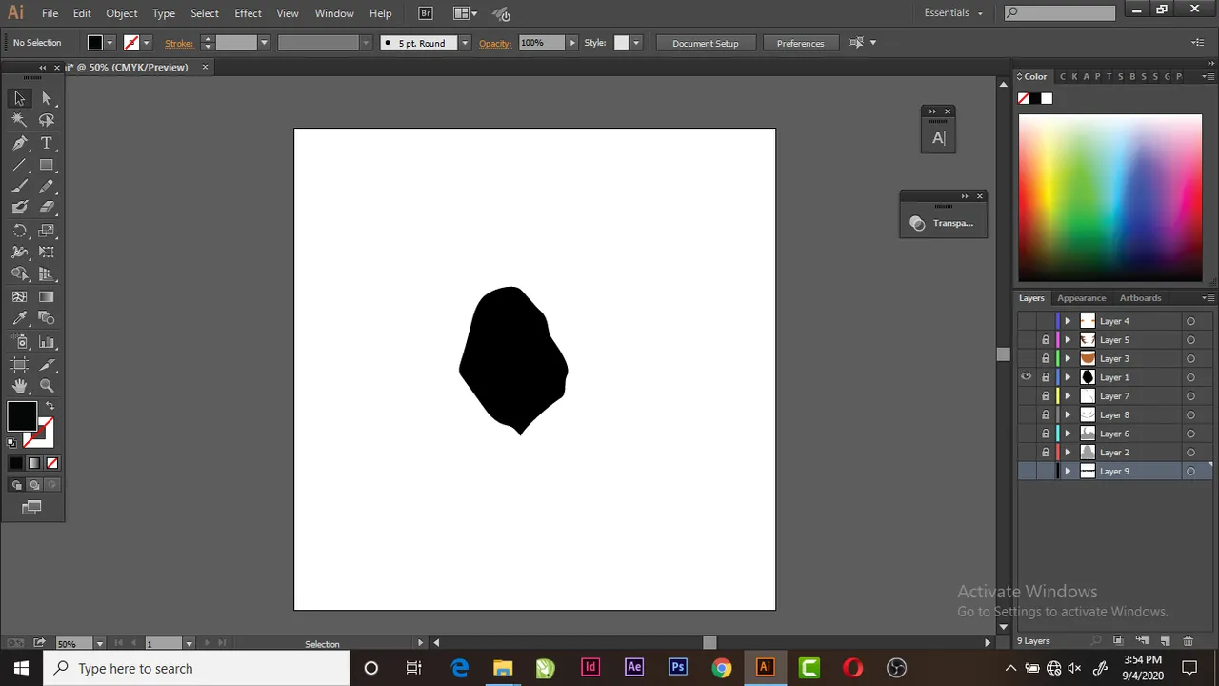Open the Opacity panel link

[494, 43]
